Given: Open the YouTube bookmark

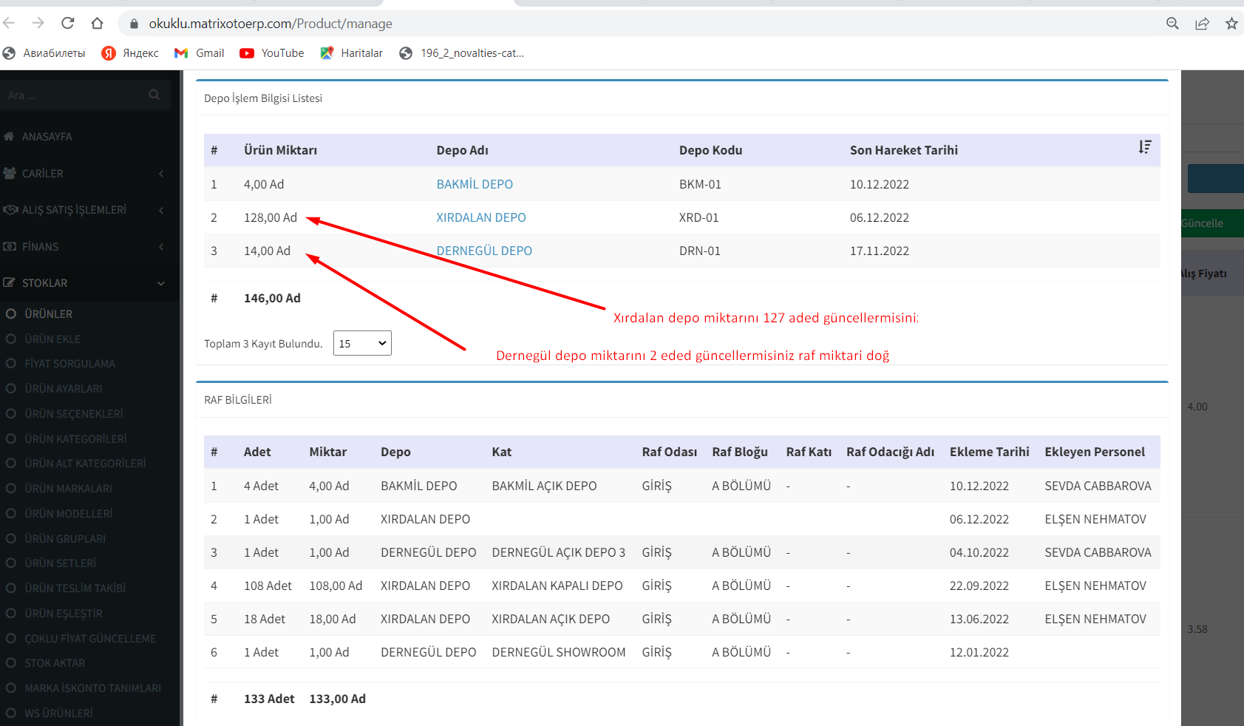Looking at the screenshot, I should click(272, 53).
